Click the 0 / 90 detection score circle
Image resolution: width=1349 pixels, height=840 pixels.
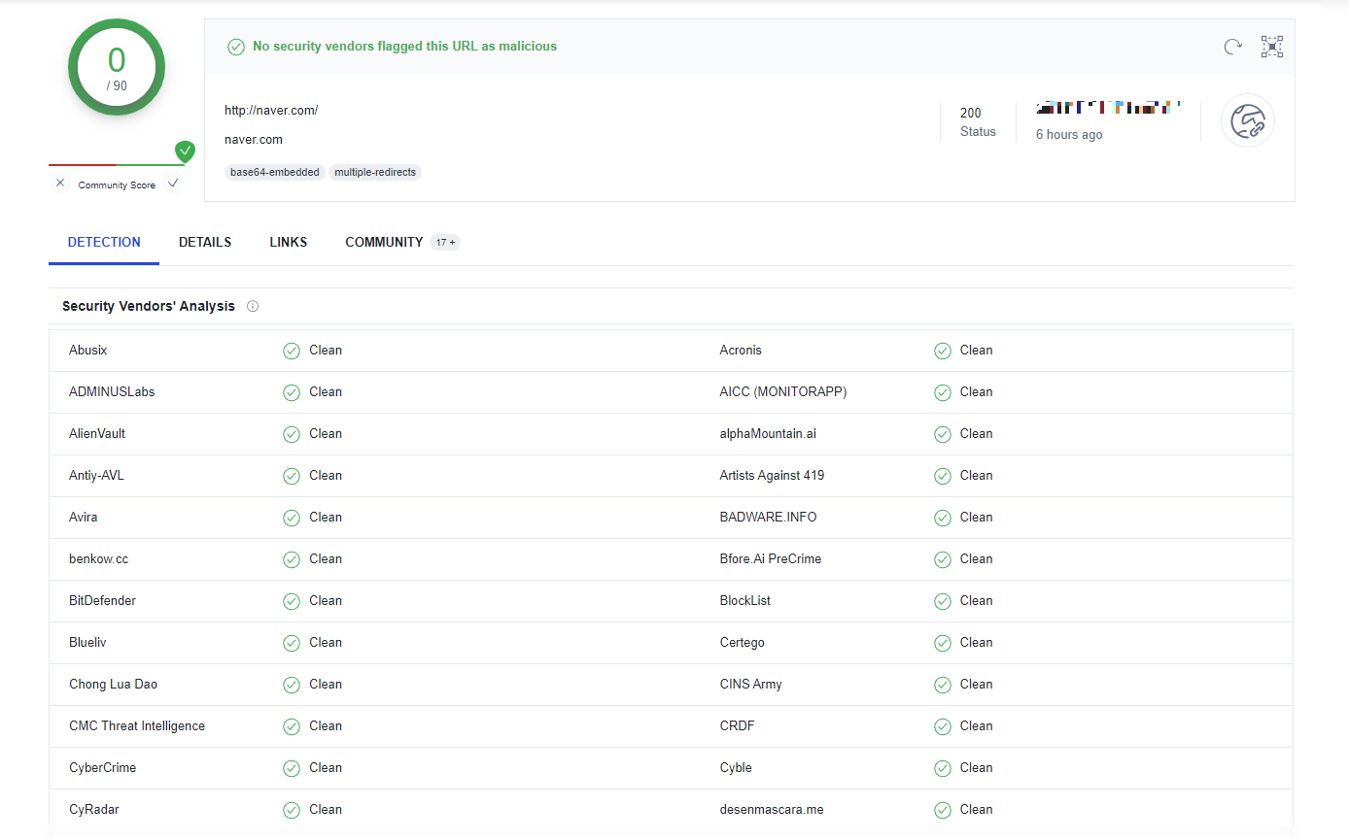click(117, 67)
